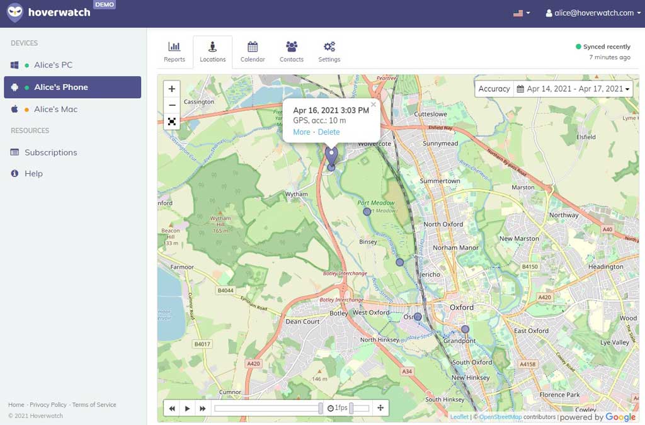Click the Apple icon beside Alice's Mac
This screenshot has width=645, height=425.
tap(14, 109)
